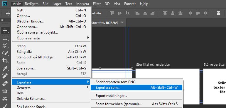Select the Crop tool
The width and height of the screenshot is (226, 108).
click(5, 61)
